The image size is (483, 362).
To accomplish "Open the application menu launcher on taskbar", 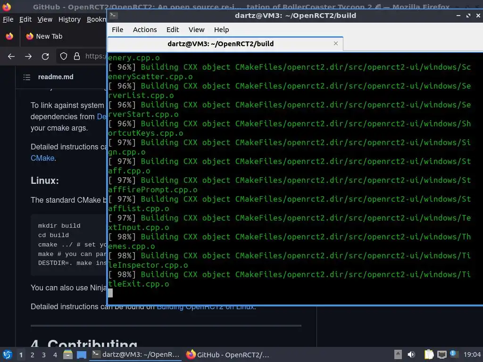I will click(x=8, y=354).
